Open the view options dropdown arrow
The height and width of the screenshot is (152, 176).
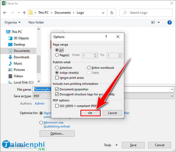pos(159,22)
